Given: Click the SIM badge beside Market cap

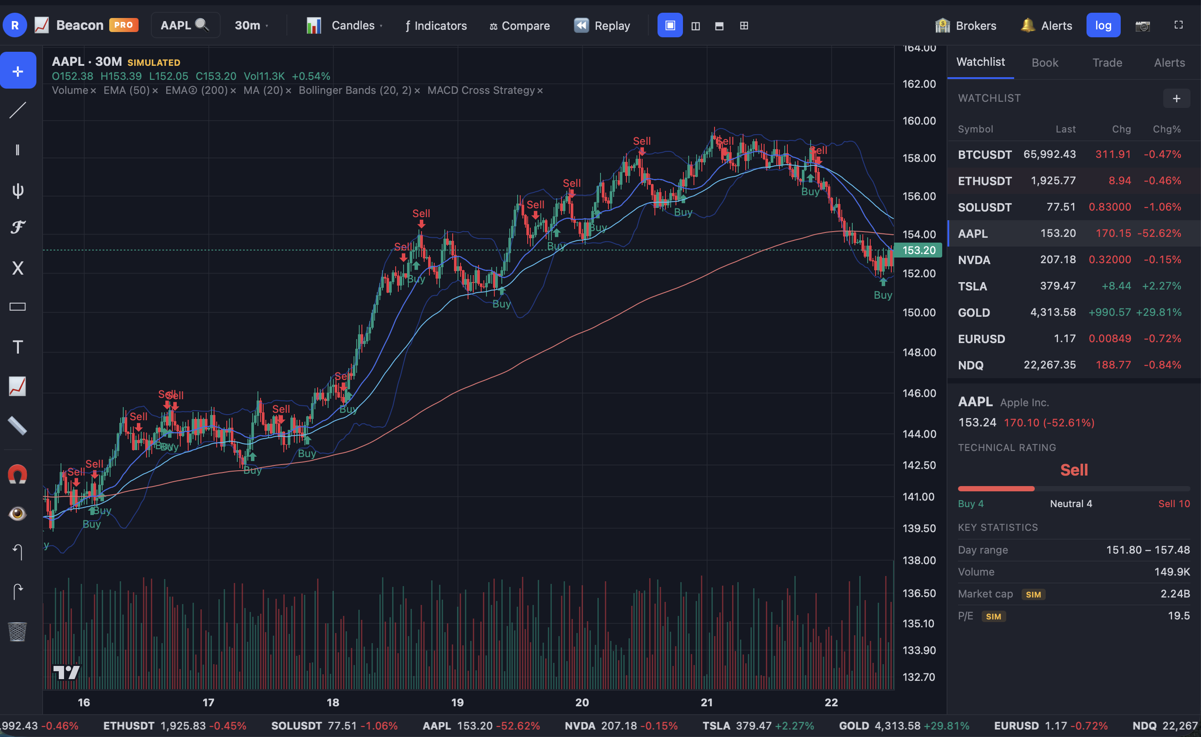Looking at the screenshot, I should coord(1033,595).
